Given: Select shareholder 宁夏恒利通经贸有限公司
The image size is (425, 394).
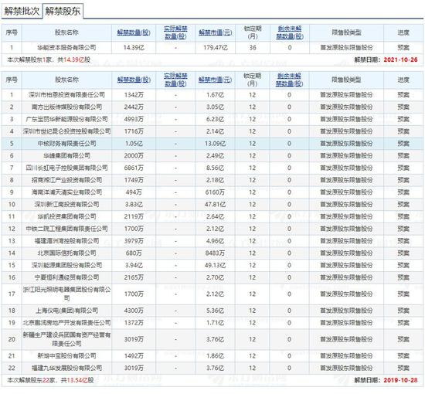Looking at the screenshot, I should (x=66, y=277).
